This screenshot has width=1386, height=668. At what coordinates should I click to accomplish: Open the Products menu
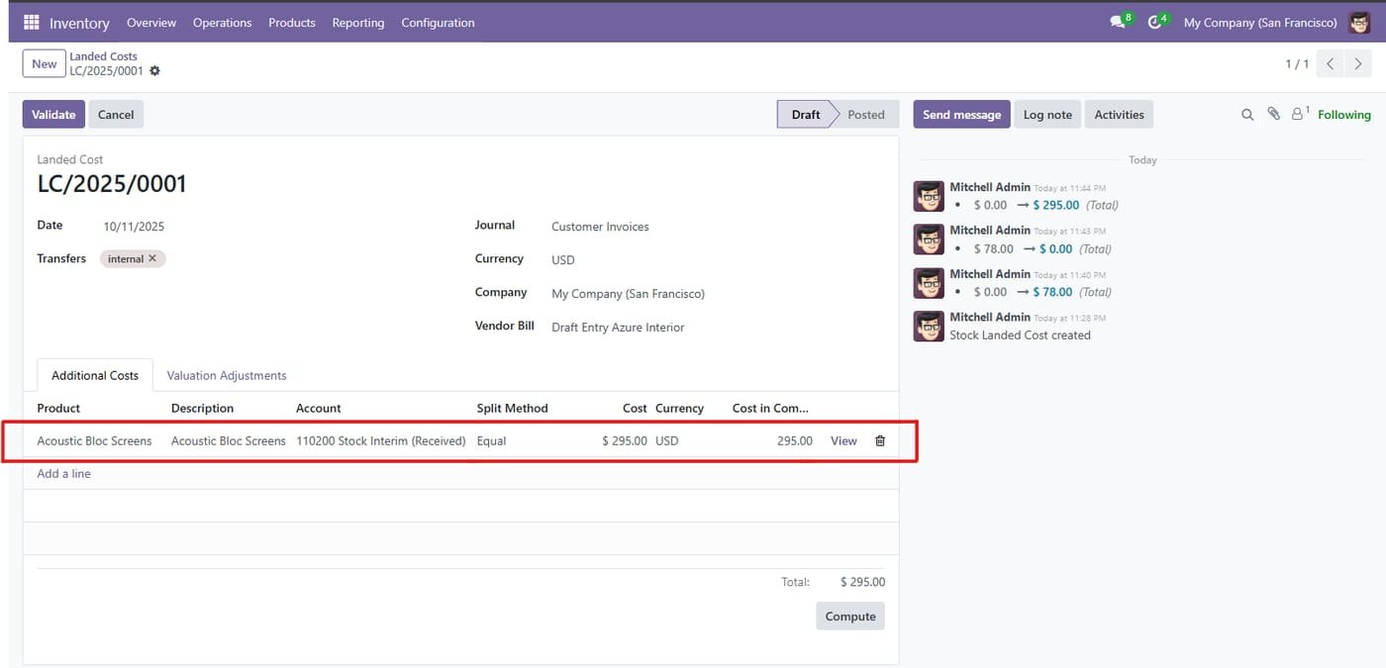coord(292,22)
